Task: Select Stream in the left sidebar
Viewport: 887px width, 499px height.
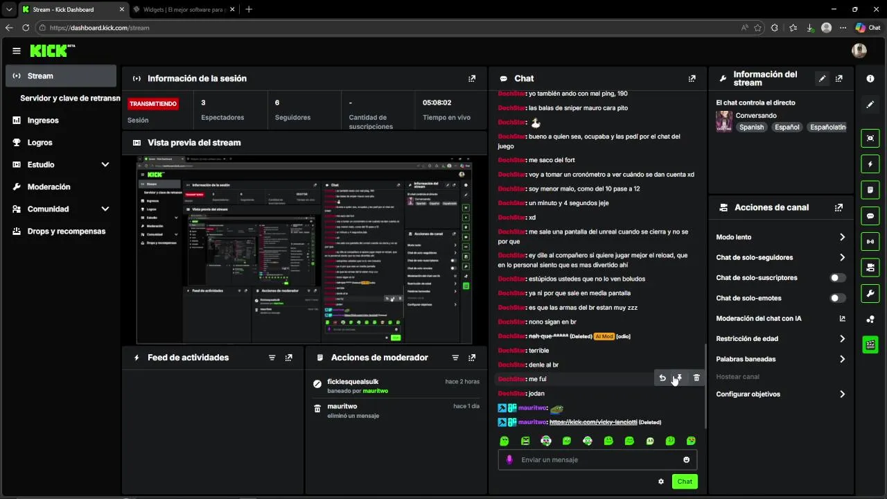Action: click(x=61, y=76)
